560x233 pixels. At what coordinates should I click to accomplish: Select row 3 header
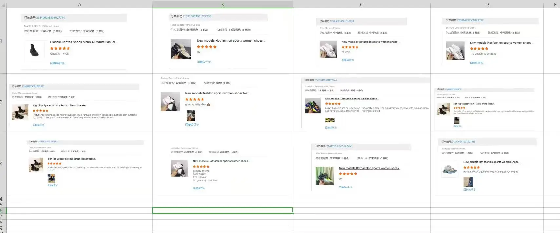click(3, 163)
